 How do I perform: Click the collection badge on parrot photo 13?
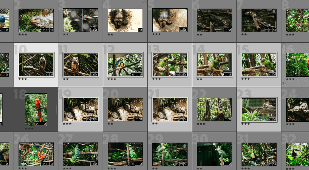[x=177, y=75]
